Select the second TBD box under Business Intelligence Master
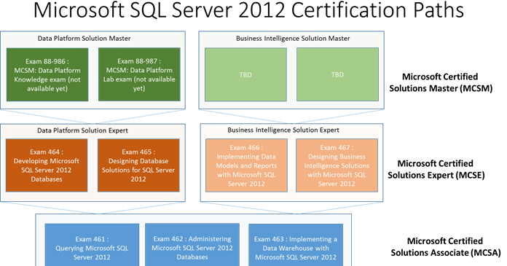This screenshot has height=266, width=507. (x=337, y=74)
